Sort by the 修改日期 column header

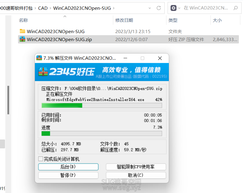pos(124,20)
